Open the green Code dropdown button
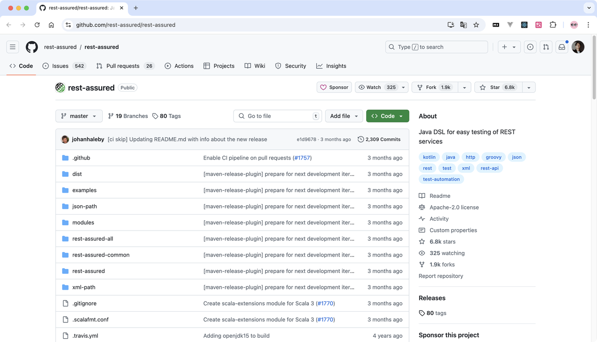This screenshot has width=597, height=342. coord(388,116)
